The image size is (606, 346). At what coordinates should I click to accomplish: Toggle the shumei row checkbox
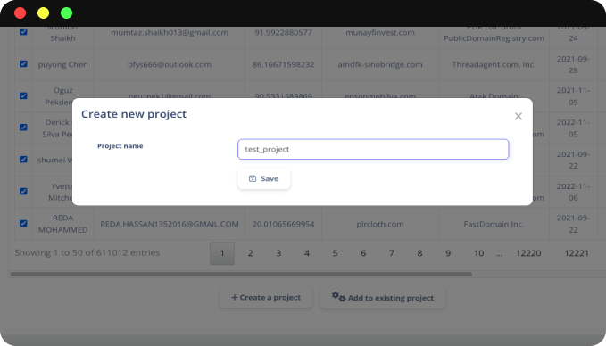pyautogui.click(x=23, y=159)
